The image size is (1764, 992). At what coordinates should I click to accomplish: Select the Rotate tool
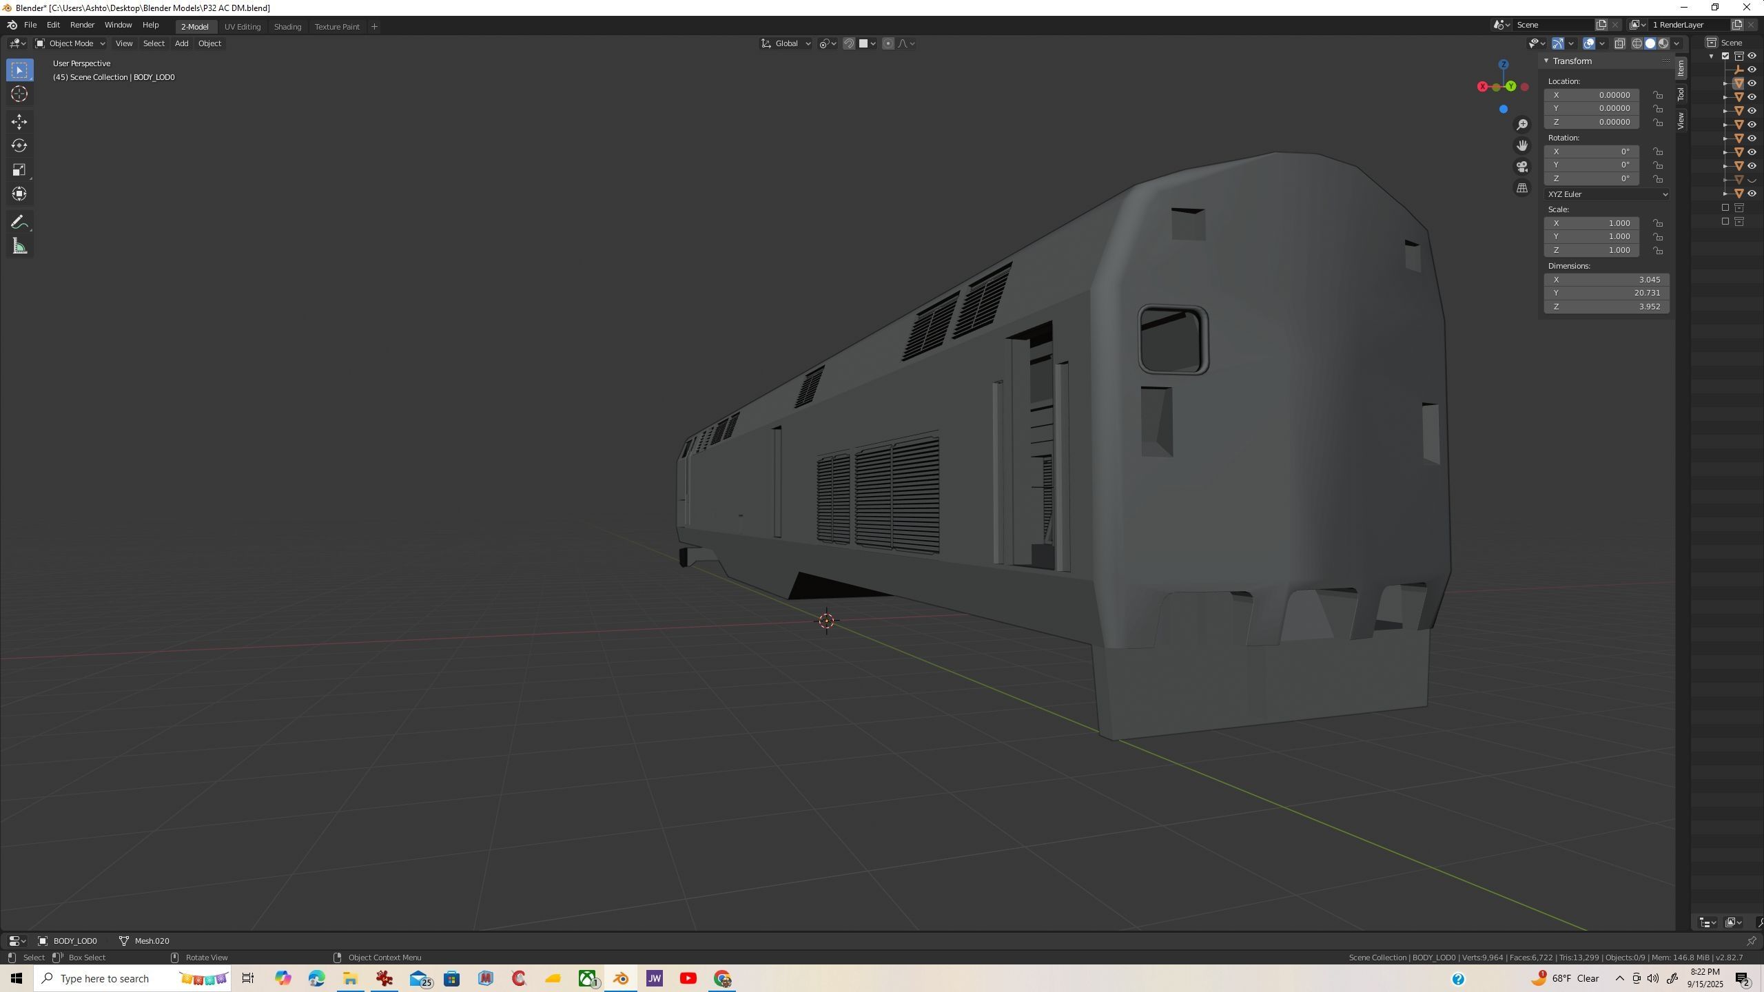pos(19,146)
